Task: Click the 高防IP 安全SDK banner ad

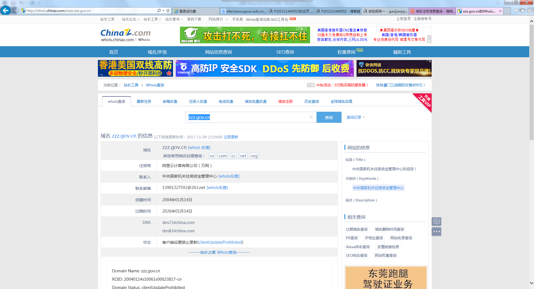Action: pos(265,68)
